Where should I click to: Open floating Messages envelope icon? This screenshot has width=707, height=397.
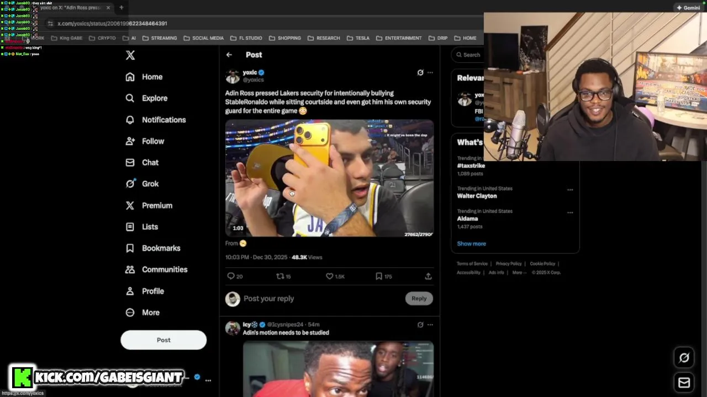pyautogui.click(x=684, y=383)
